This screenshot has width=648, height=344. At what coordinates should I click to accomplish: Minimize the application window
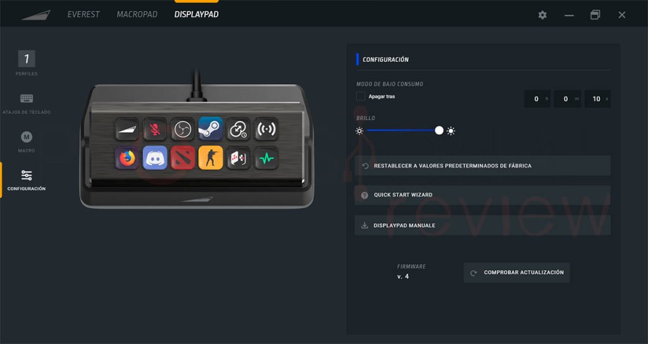tap(569, 15)
